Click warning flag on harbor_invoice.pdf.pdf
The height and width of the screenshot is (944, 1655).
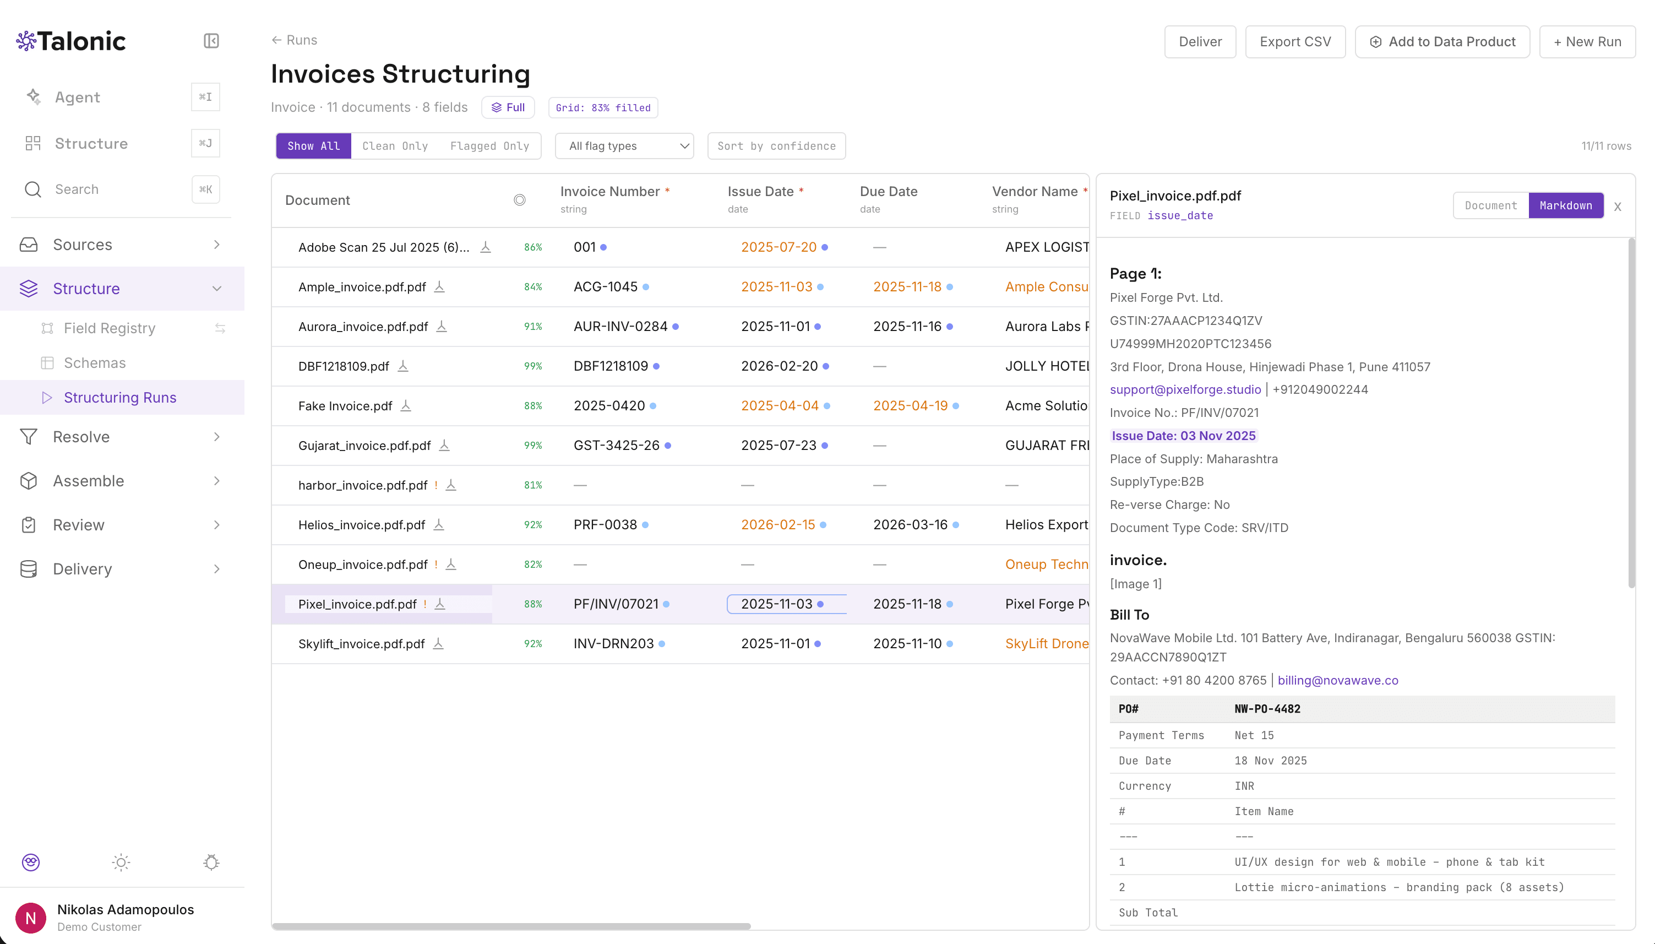click(436, 485)
